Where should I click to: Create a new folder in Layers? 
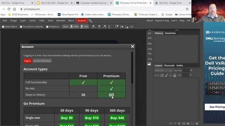[188, 124]
